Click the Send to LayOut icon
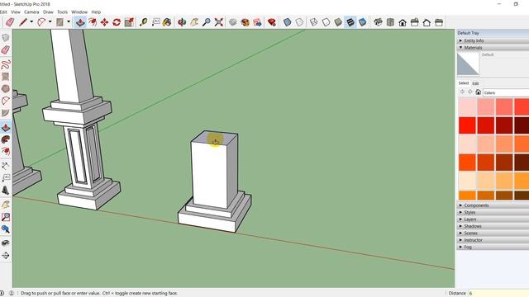 (257, 22)
